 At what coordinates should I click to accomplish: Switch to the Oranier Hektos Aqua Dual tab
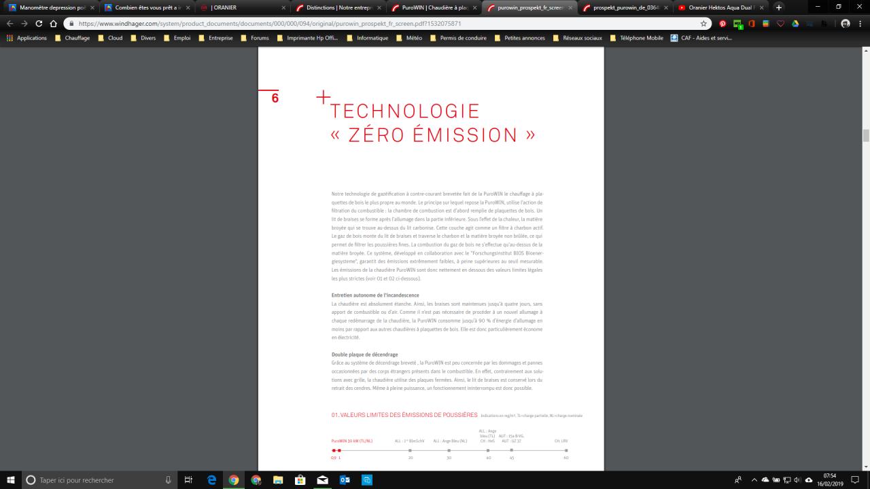coord(721,7)
